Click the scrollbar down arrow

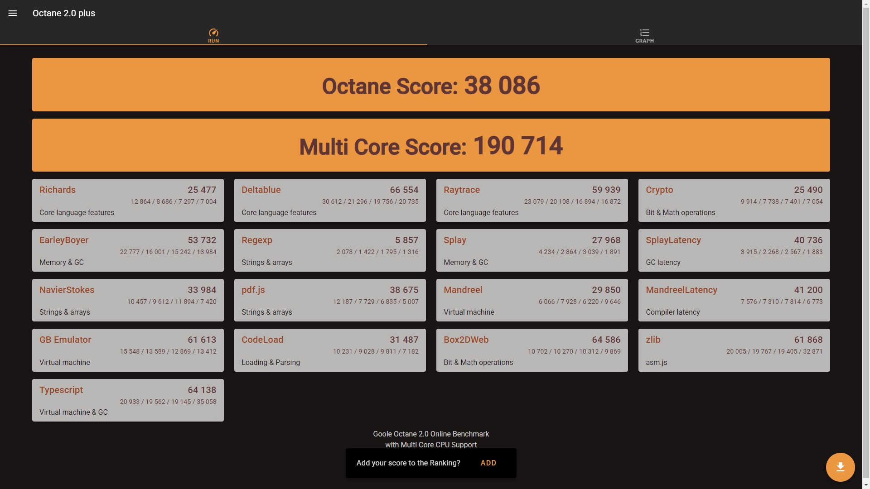coord(866,485)
